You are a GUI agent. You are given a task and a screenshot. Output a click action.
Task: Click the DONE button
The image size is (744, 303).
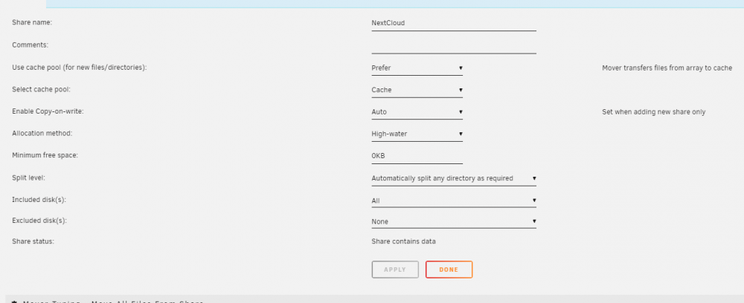point(449,270)
